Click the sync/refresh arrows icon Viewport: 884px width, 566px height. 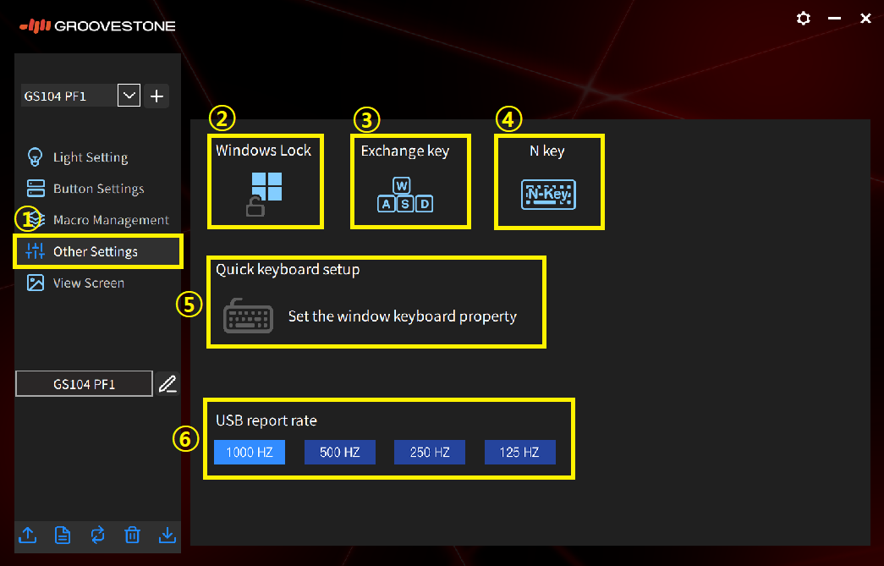[x=97, y=535]
